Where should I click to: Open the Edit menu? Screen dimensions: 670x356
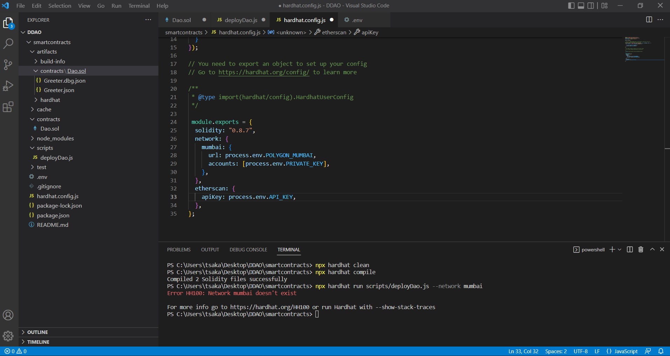[x=36, y=6]
